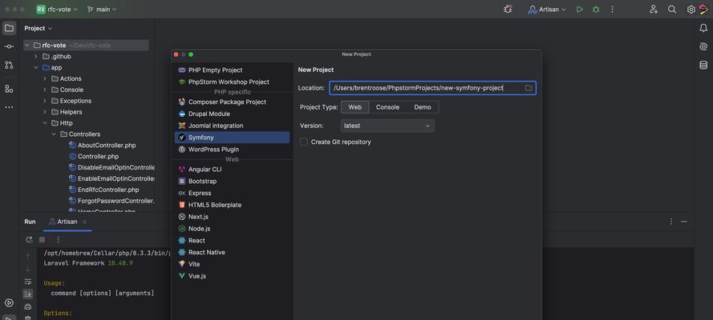The image size is (713, 320).
Task: Open the Commit tool window icon
Action: pyautogui.click(x=9, y=46)
